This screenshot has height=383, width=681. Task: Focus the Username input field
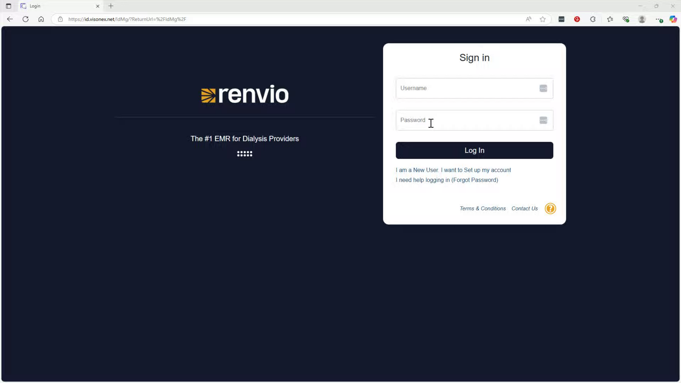(474, 88)
